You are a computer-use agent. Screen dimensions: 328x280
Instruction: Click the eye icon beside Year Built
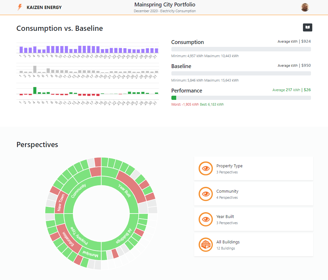pos(206,219)
